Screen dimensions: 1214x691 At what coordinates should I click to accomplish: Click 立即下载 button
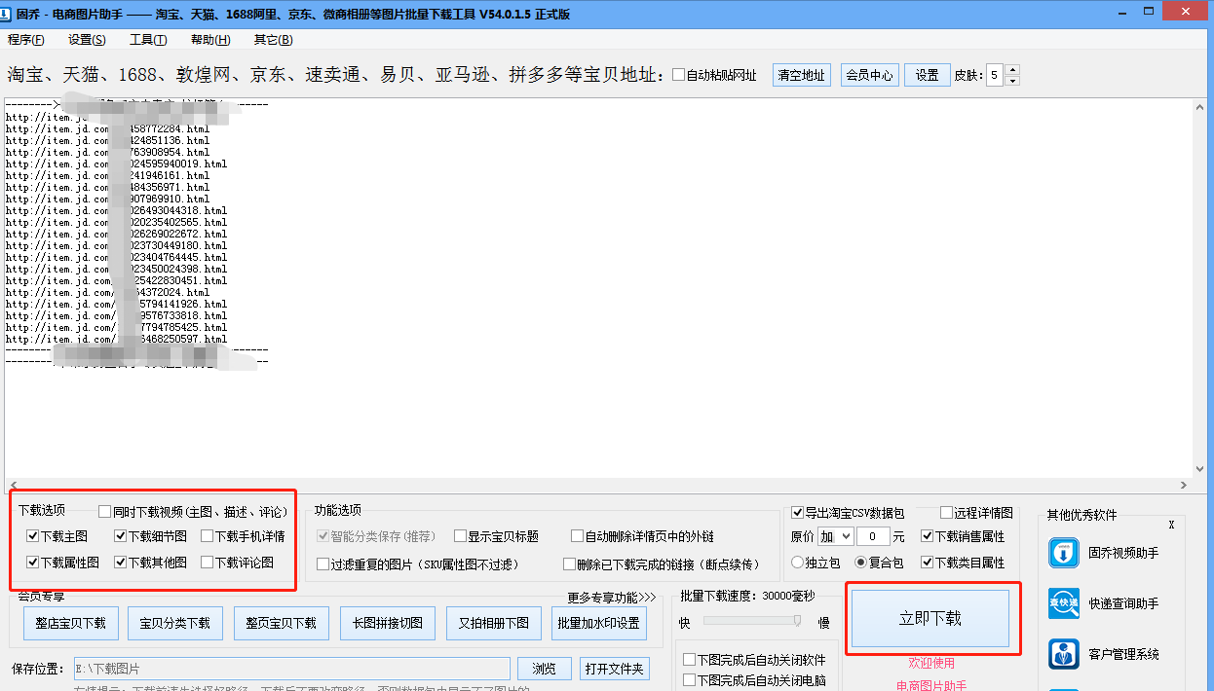point(930,618)
